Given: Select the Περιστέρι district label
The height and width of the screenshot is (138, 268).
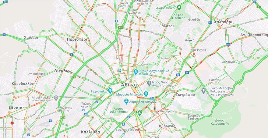Looking at the screenshot, I should point(77,40).
